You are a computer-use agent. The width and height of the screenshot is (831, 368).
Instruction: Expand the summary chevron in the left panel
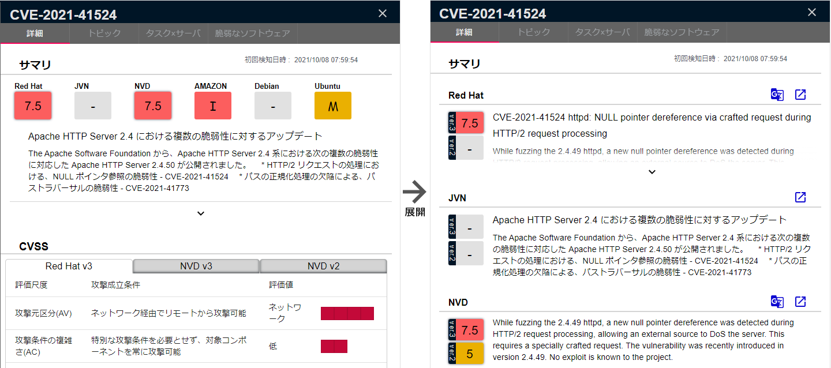(x=201, y=213)
